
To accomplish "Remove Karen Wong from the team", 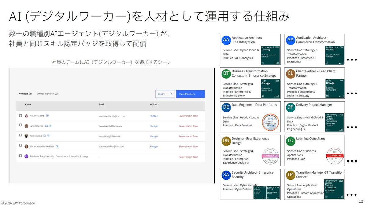I will click(188, 136).
